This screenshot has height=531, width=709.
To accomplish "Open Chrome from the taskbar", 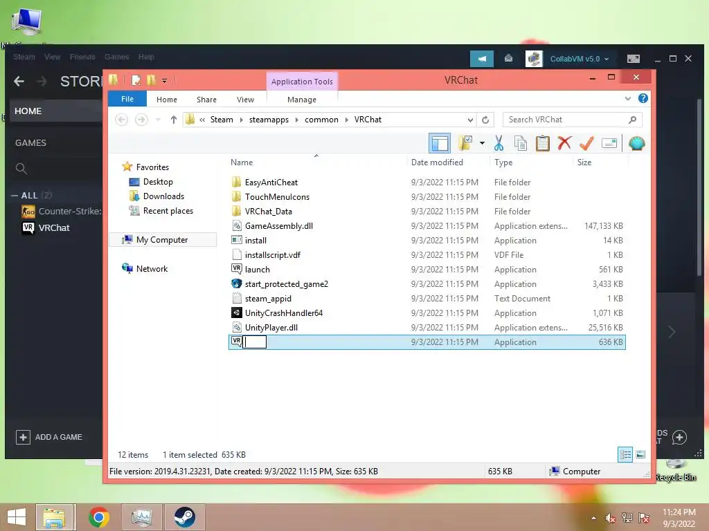I will point(99,517).
